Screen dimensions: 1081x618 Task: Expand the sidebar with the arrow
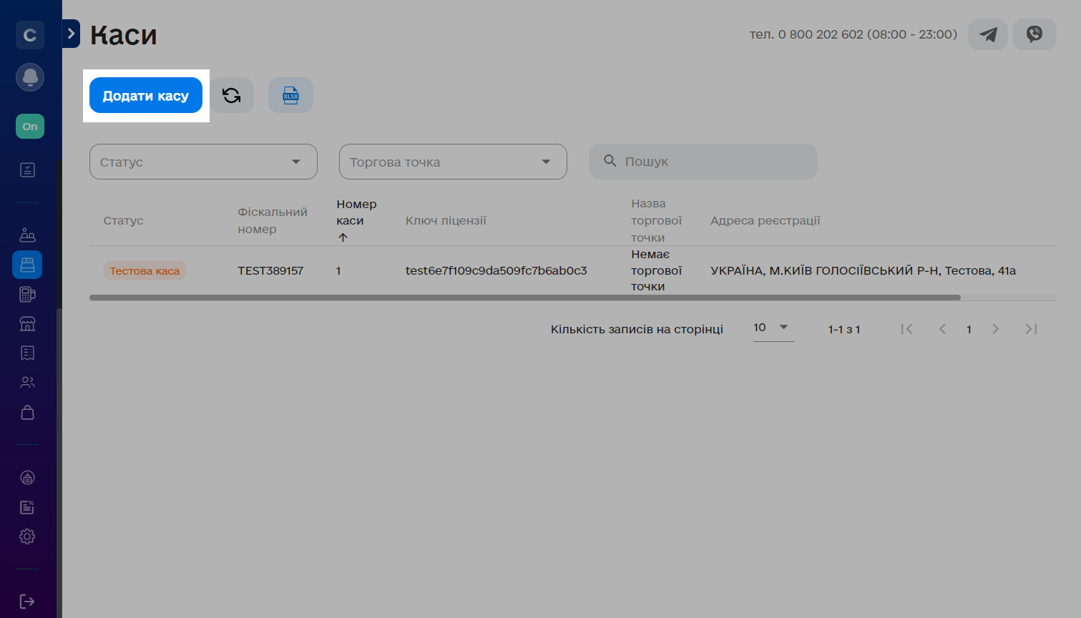click(71, 34)
